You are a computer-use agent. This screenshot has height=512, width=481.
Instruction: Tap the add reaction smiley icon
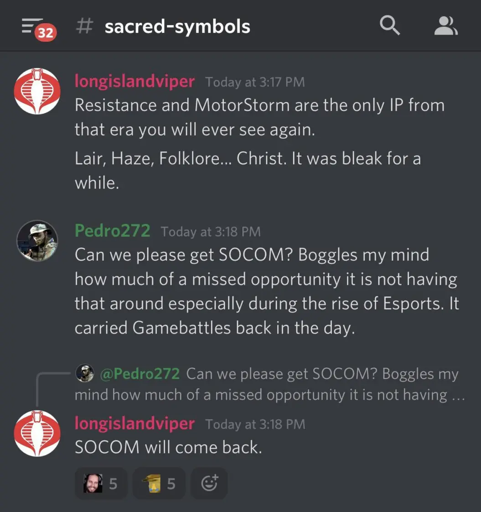209,483
